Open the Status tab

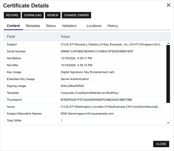pos(51,26)
